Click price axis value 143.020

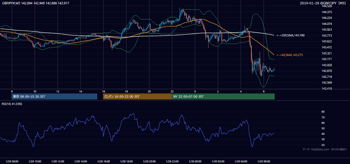[x=327, y=65]
